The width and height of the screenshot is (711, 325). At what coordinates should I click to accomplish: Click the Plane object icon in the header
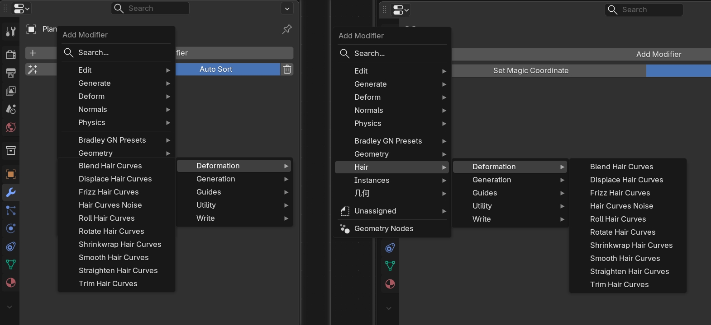(x=31, y=29)
